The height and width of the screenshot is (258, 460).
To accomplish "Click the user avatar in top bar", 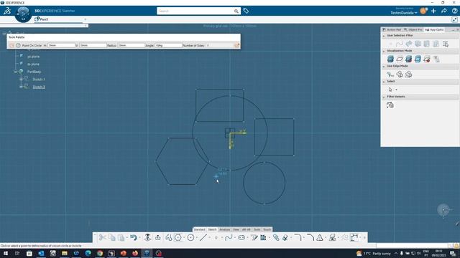I will pyautogui.click(x=423, y=11).
